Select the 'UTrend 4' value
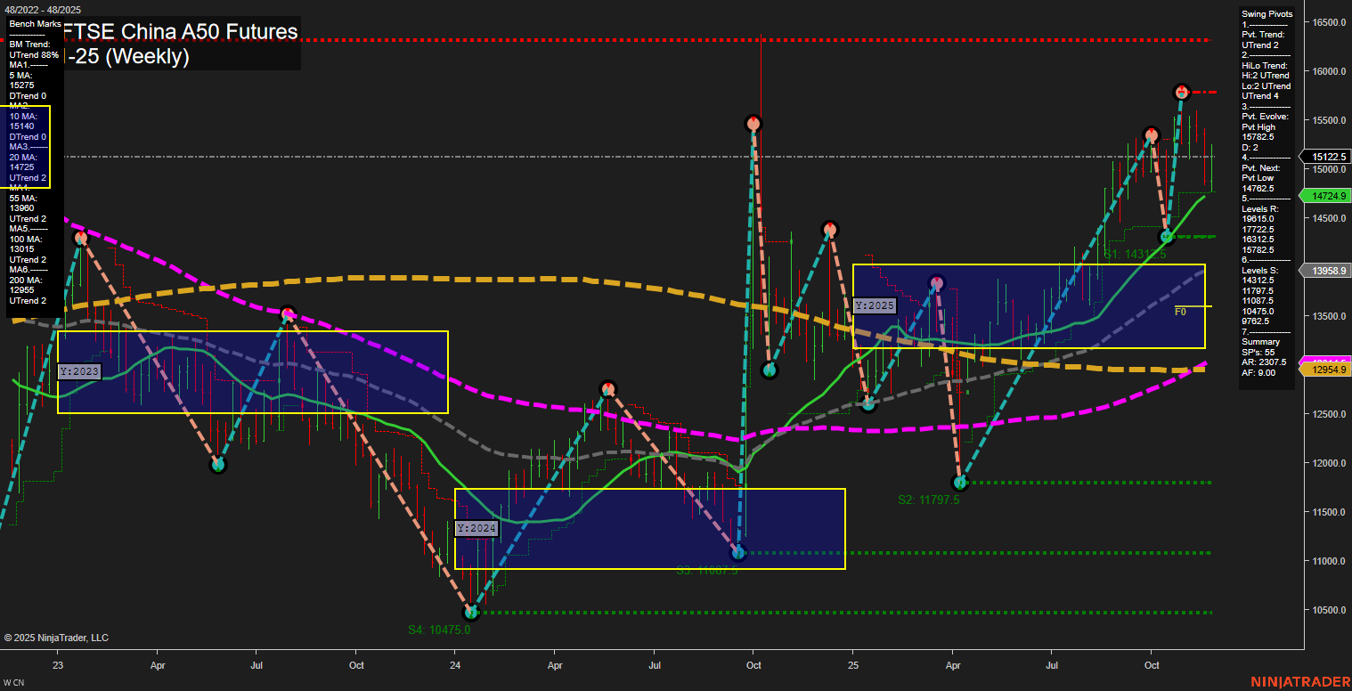The width and height of the screenshot is (1352, 691). (1259, 96)
